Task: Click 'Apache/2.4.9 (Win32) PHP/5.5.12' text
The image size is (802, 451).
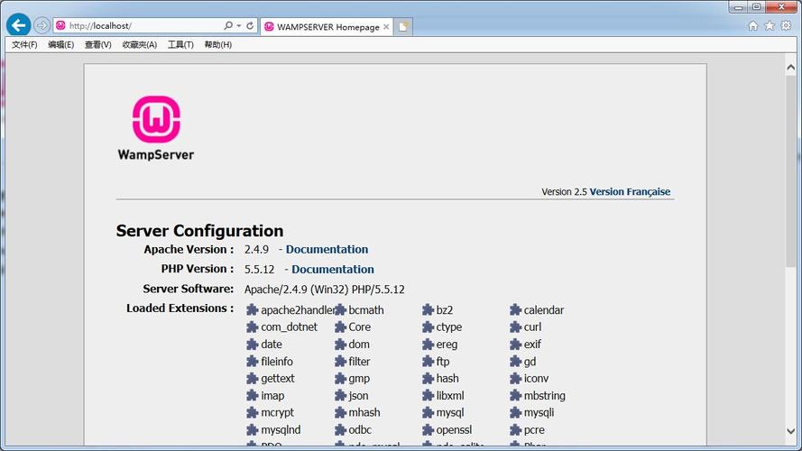Action: point(324,290)
